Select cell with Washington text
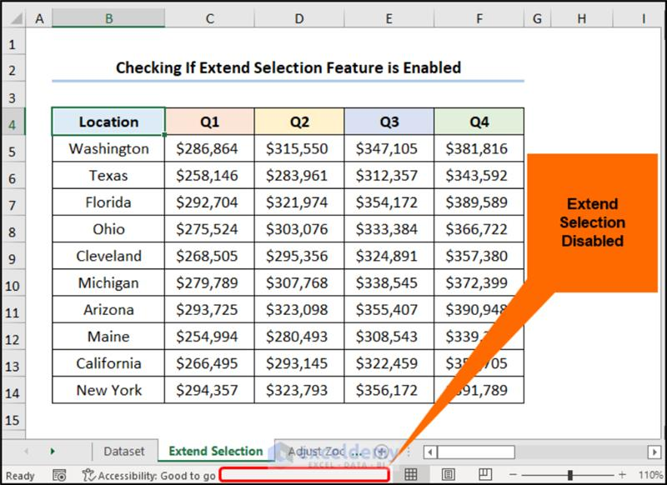The height and width of the screenshot is (485, 667). pyautogui.click(x=108, y=148)
